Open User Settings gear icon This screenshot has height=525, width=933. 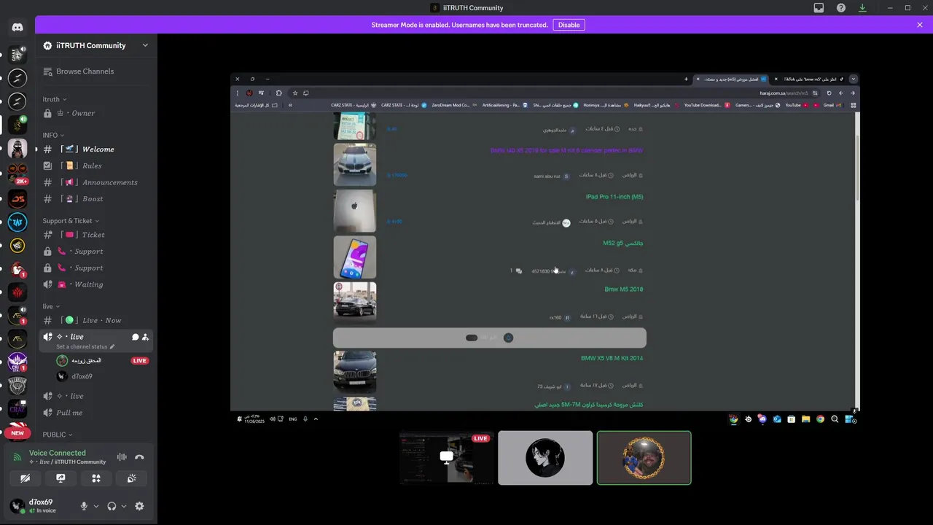(x=139, y=506)
